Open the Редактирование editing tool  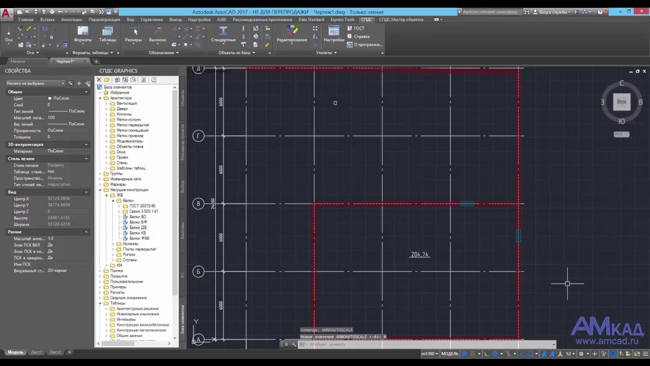pos(292,34)
